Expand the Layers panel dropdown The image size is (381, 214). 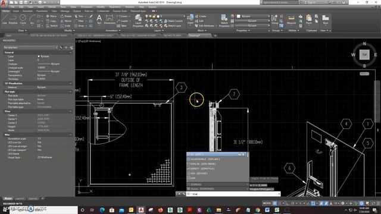[x=159, y=30]
